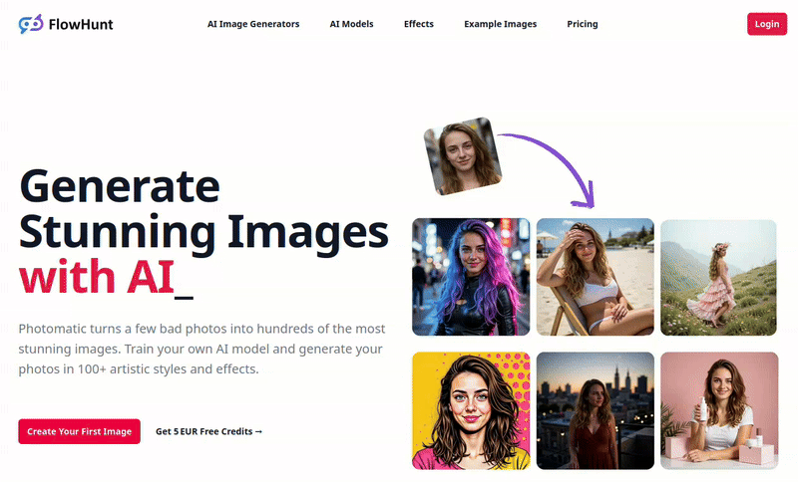Viewport: 798px width, 482px height.
Task: Open the purple-haired woman image
Action: click(x=471, y=277)
